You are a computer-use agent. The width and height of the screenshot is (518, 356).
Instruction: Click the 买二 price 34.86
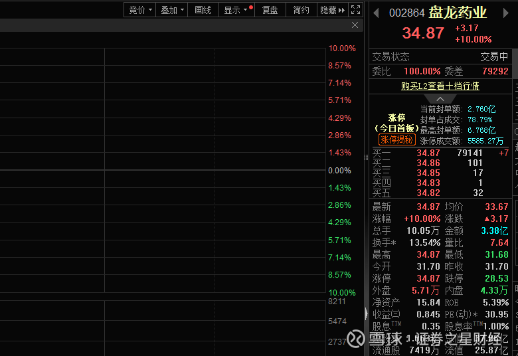tap(428, 163)
